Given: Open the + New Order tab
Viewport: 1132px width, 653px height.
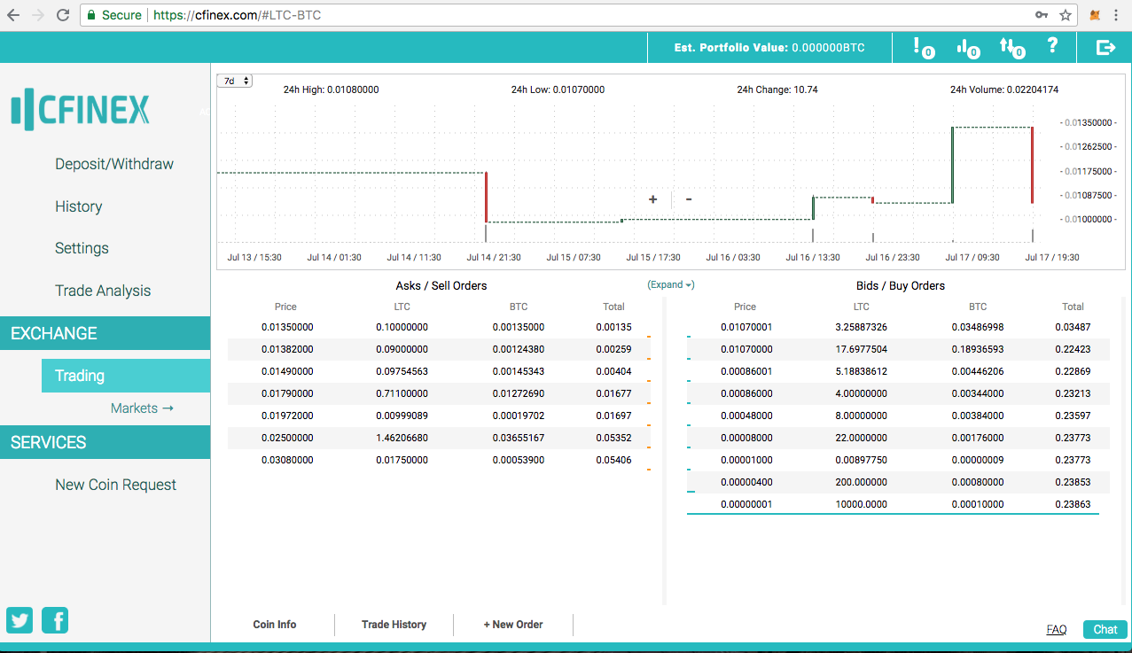Looking at the screenshot, I should (513, 625).
